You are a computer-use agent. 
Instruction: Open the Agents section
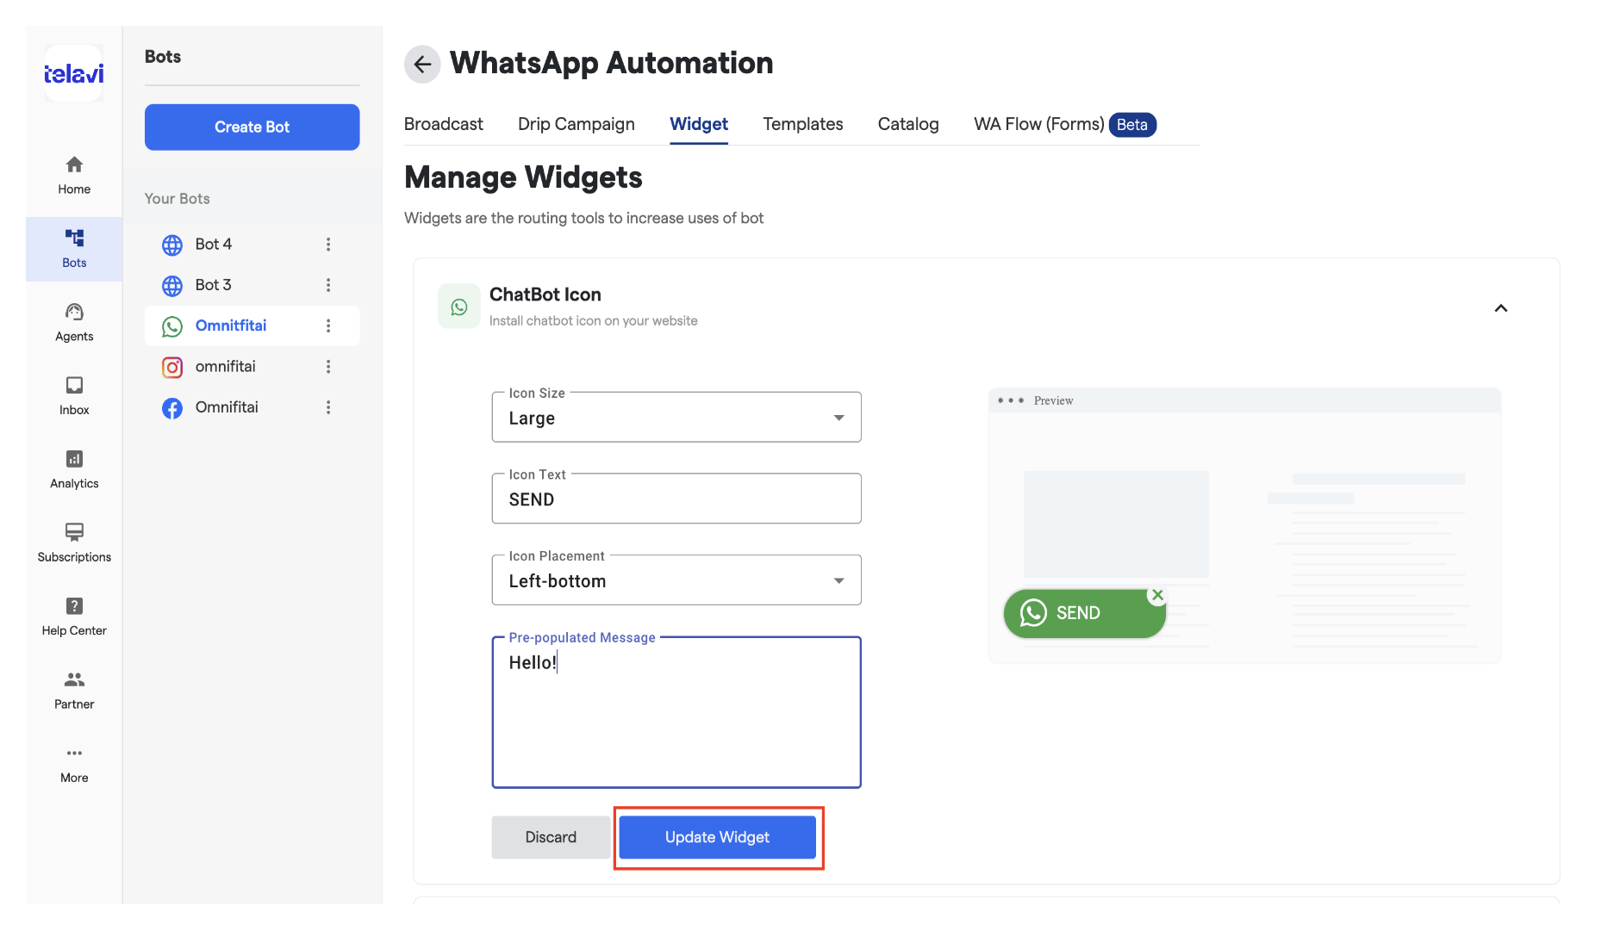[x=74, y=323]
